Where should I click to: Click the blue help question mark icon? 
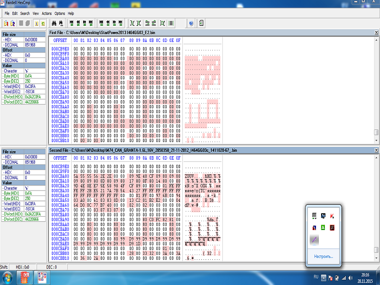(191, 23)
